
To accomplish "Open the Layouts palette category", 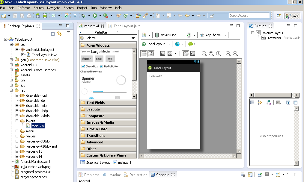I will click(108, 109).
